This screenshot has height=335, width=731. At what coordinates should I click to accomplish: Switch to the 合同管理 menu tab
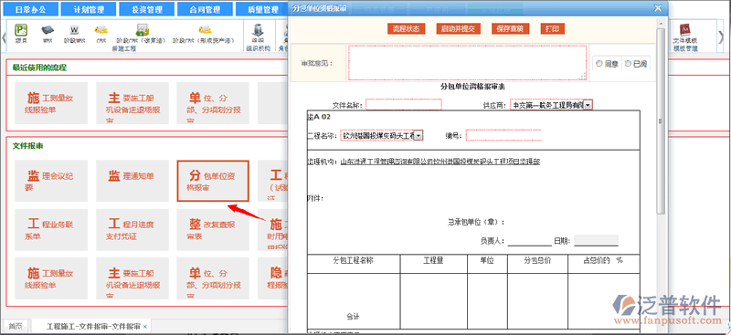(x=207, y=9)
